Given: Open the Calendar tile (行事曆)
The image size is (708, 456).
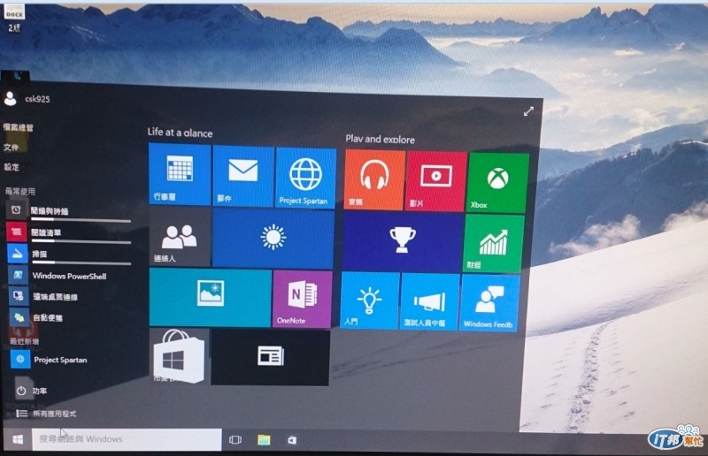Looking at the screenshot, I should [180, 174].
